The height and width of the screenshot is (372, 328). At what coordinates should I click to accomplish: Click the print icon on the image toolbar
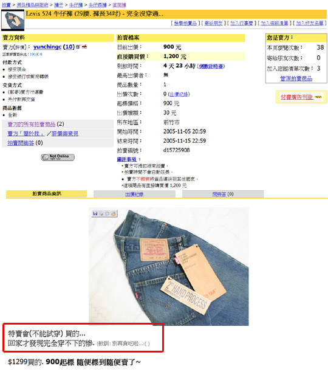[x=101, y=213]
